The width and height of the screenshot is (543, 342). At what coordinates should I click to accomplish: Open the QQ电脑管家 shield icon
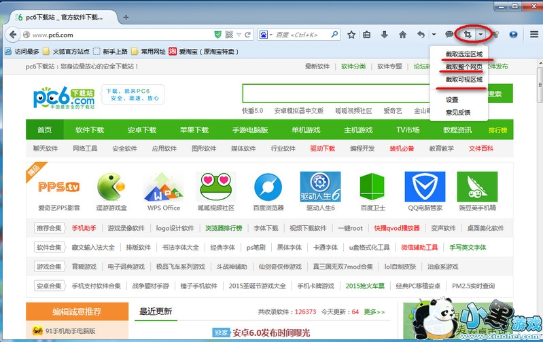click(x=425, y=187)
